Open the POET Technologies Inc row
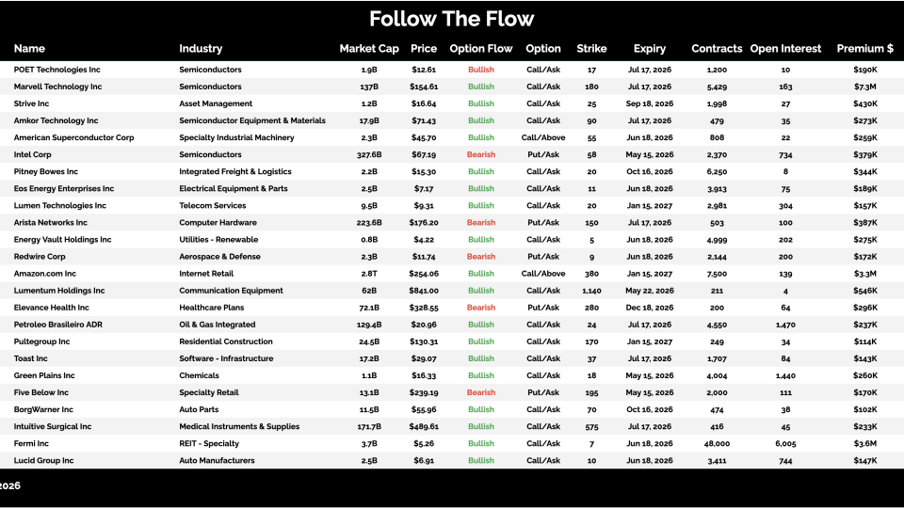904x508 pixels. (57, 70)
